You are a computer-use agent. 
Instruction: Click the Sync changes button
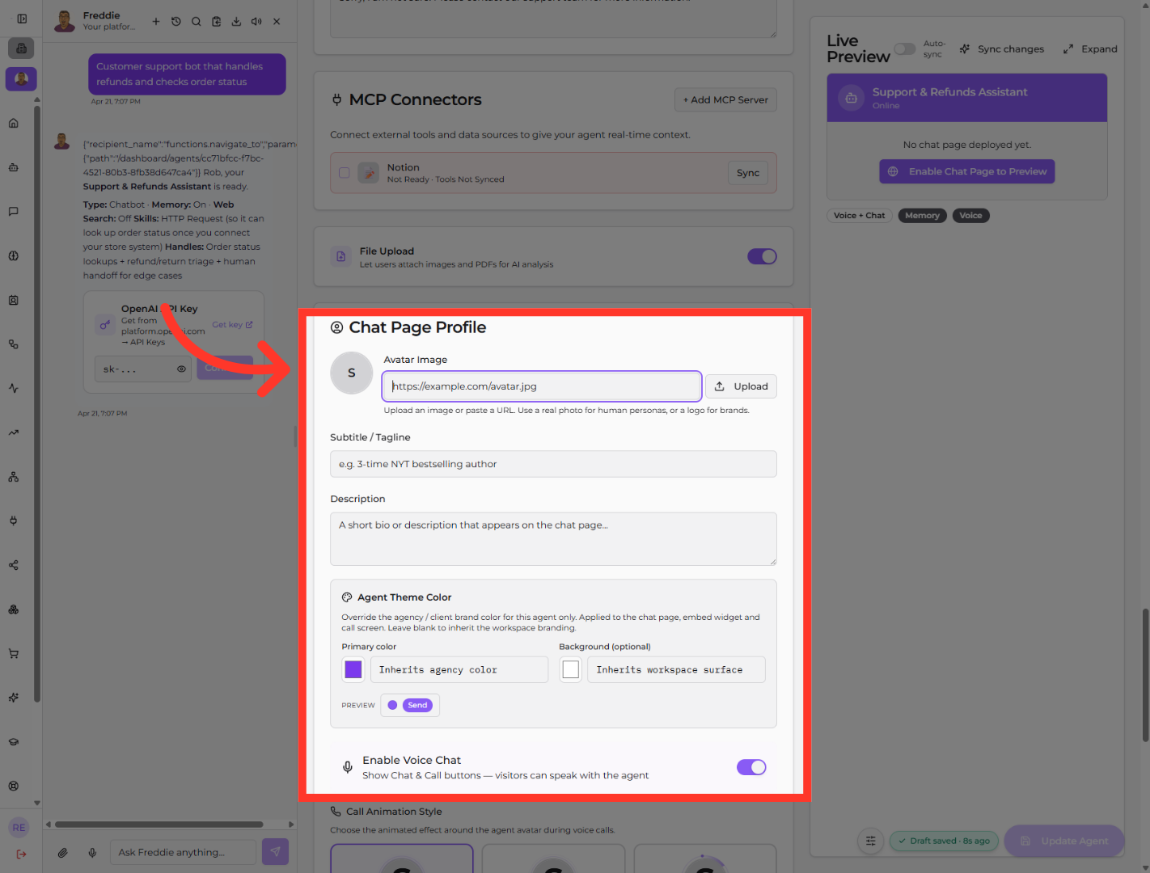coord(1002,49)
